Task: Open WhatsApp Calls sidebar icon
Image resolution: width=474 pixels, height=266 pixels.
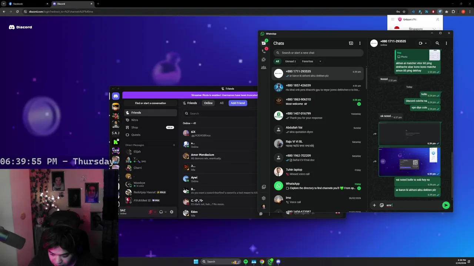Action: pos(264,51)
